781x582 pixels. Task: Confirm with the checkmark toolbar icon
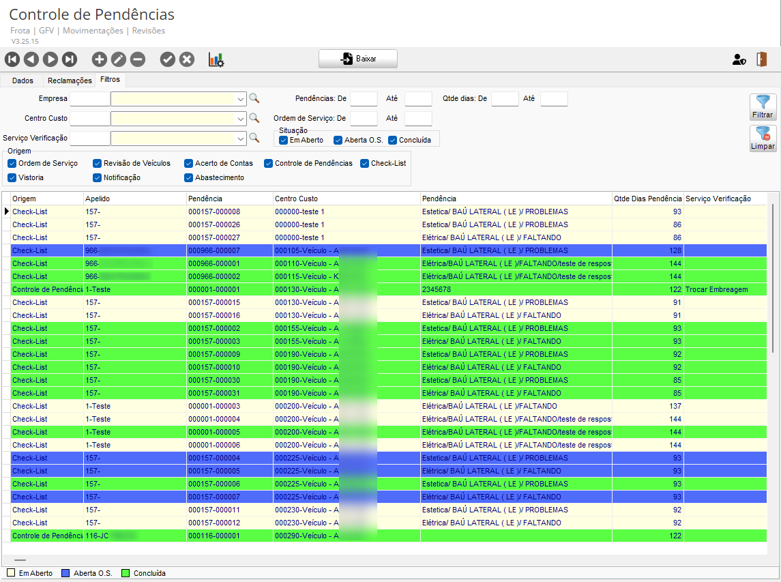(168, 59)
